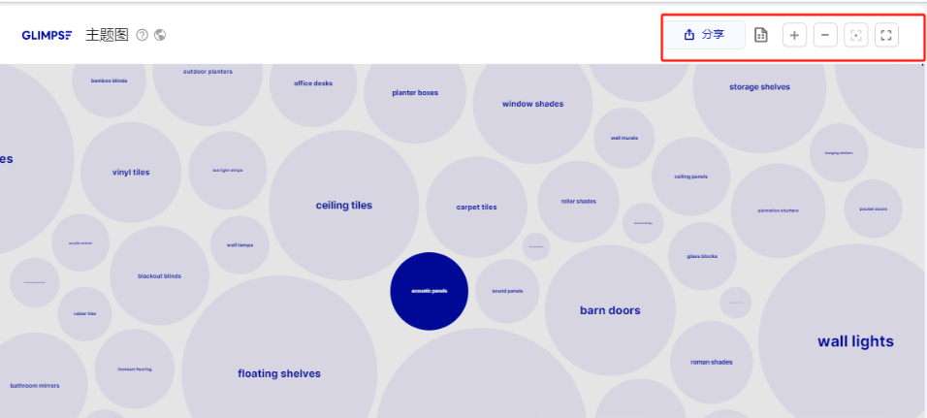Select the roman shades bubble

712,362
